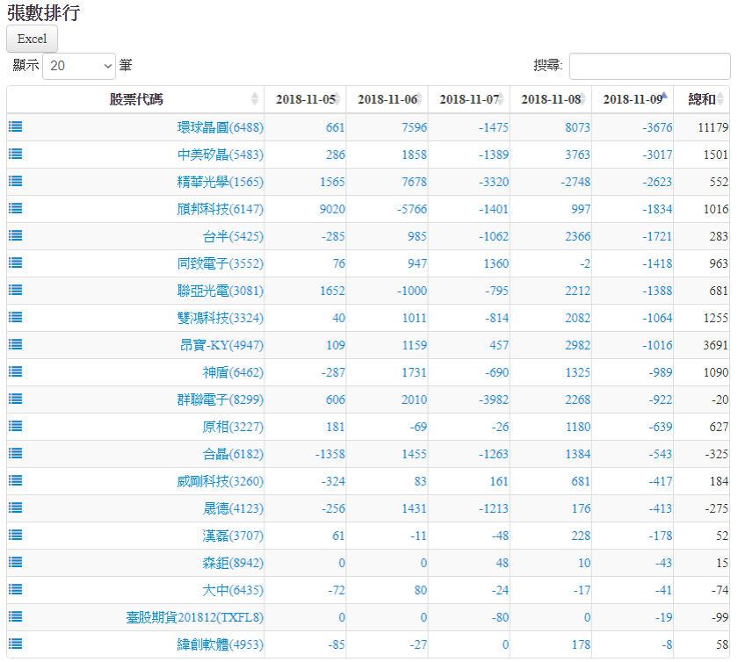Open the rows-per-page dropdown showing 20
The image size is (738, 662).
(79, 66)
